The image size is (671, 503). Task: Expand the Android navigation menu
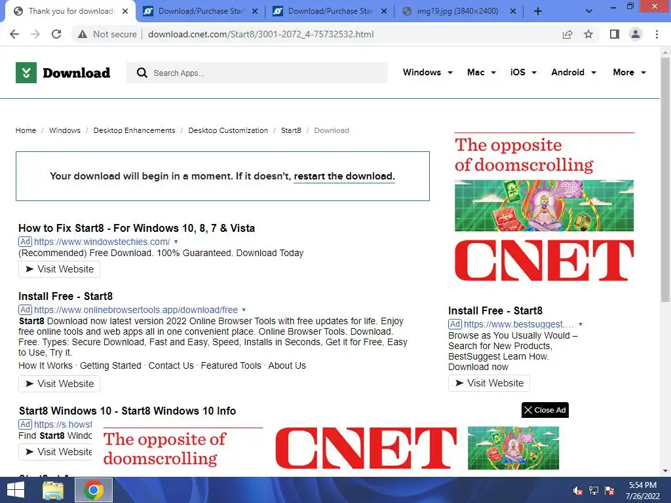tap(573, 72)
